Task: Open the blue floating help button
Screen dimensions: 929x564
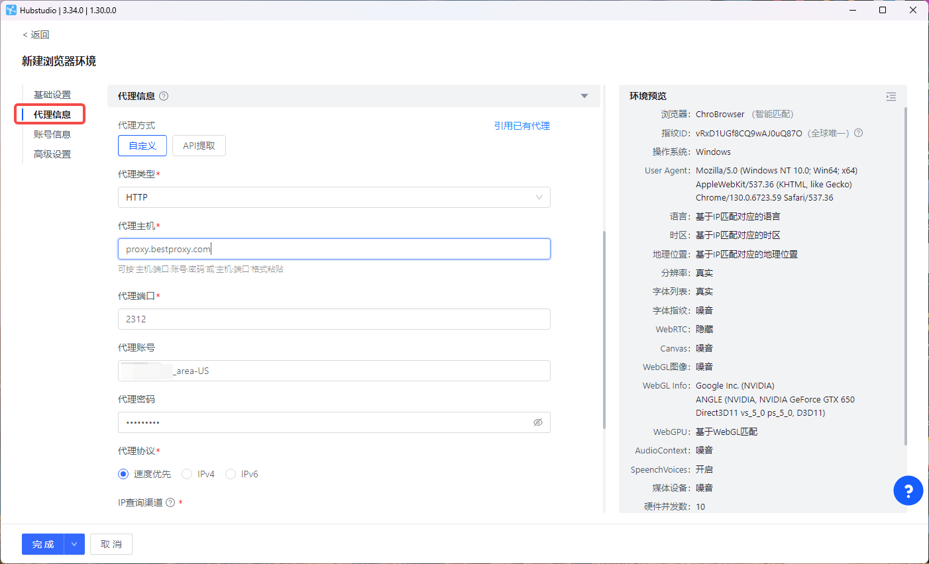Action: [x=908, y=491]
